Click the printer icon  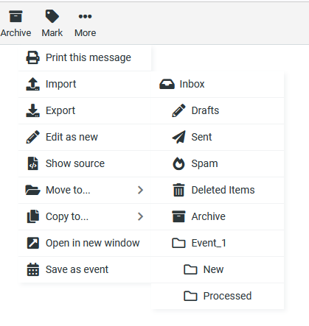(x=32, y=57)
